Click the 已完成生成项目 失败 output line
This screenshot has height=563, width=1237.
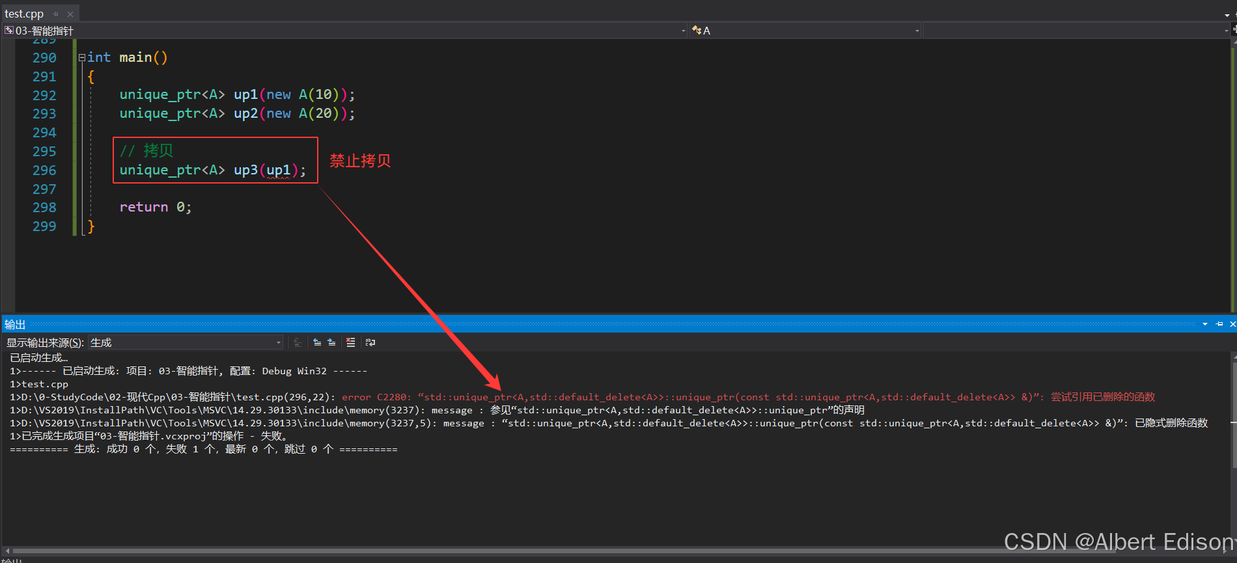[148, 436]
